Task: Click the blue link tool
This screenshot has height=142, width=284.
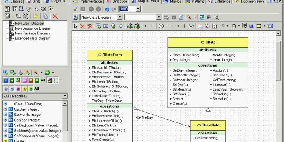Action: click(251, 26)
